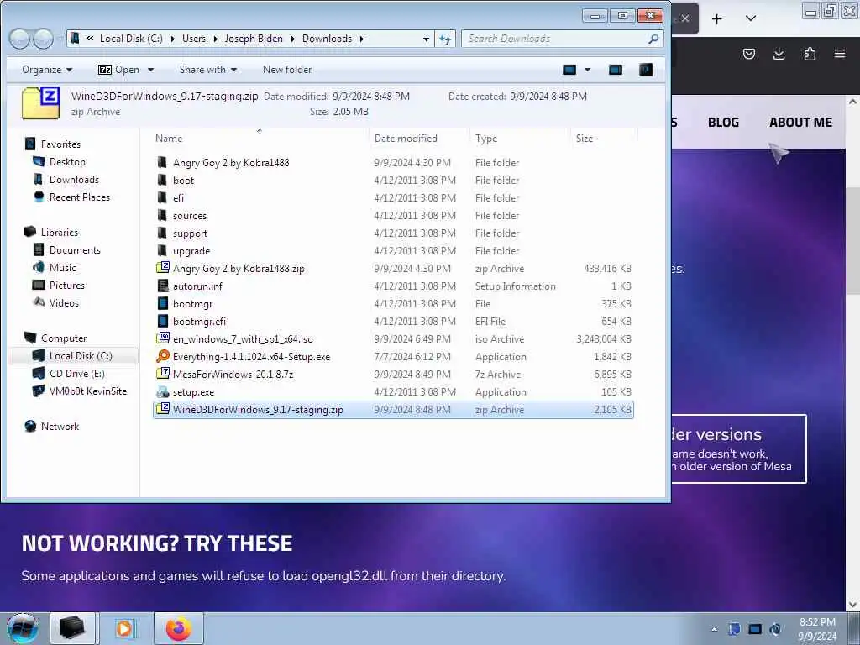Select CD Drive (E:) in navigation pane
The height and width of the screenshot is (645, 860).
click(x=76, y=374)
